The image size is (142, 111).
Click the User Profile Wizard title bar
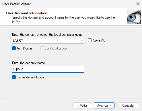coord(67,4)
